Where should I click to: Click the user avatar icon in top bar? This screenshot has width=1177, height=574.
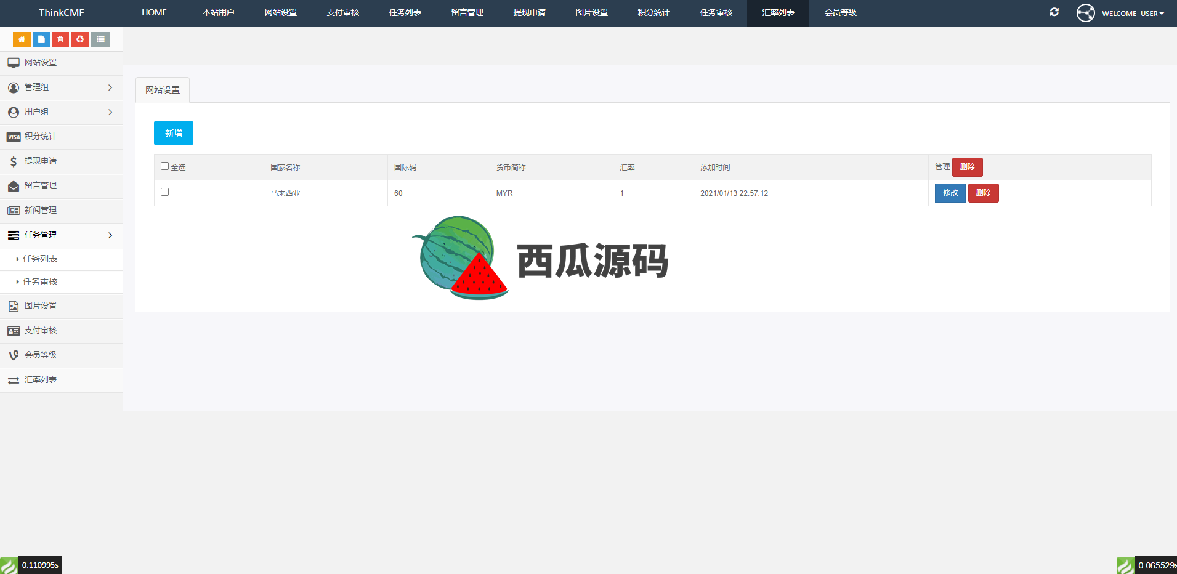click(x=1086, y=13)
